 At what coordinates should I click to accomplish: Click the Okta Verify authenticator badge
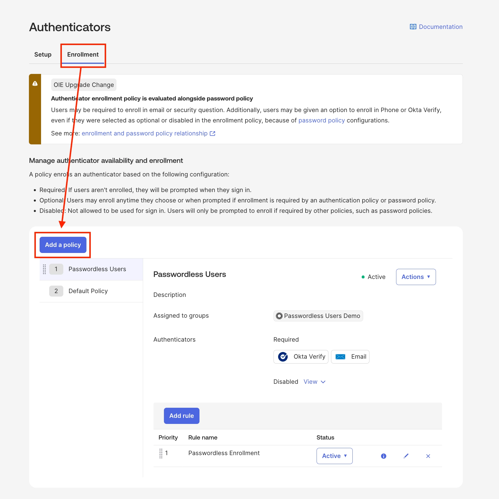coord(301,357)
